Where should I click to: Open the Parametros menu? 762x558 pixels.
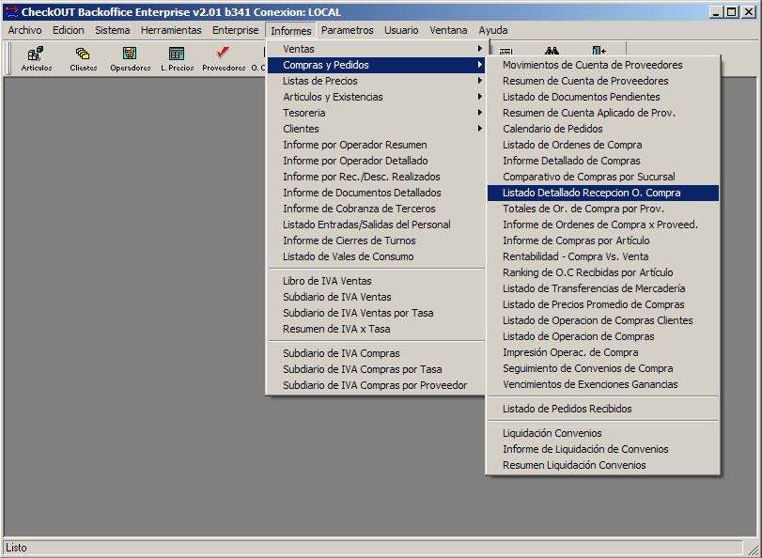point(348,30)
